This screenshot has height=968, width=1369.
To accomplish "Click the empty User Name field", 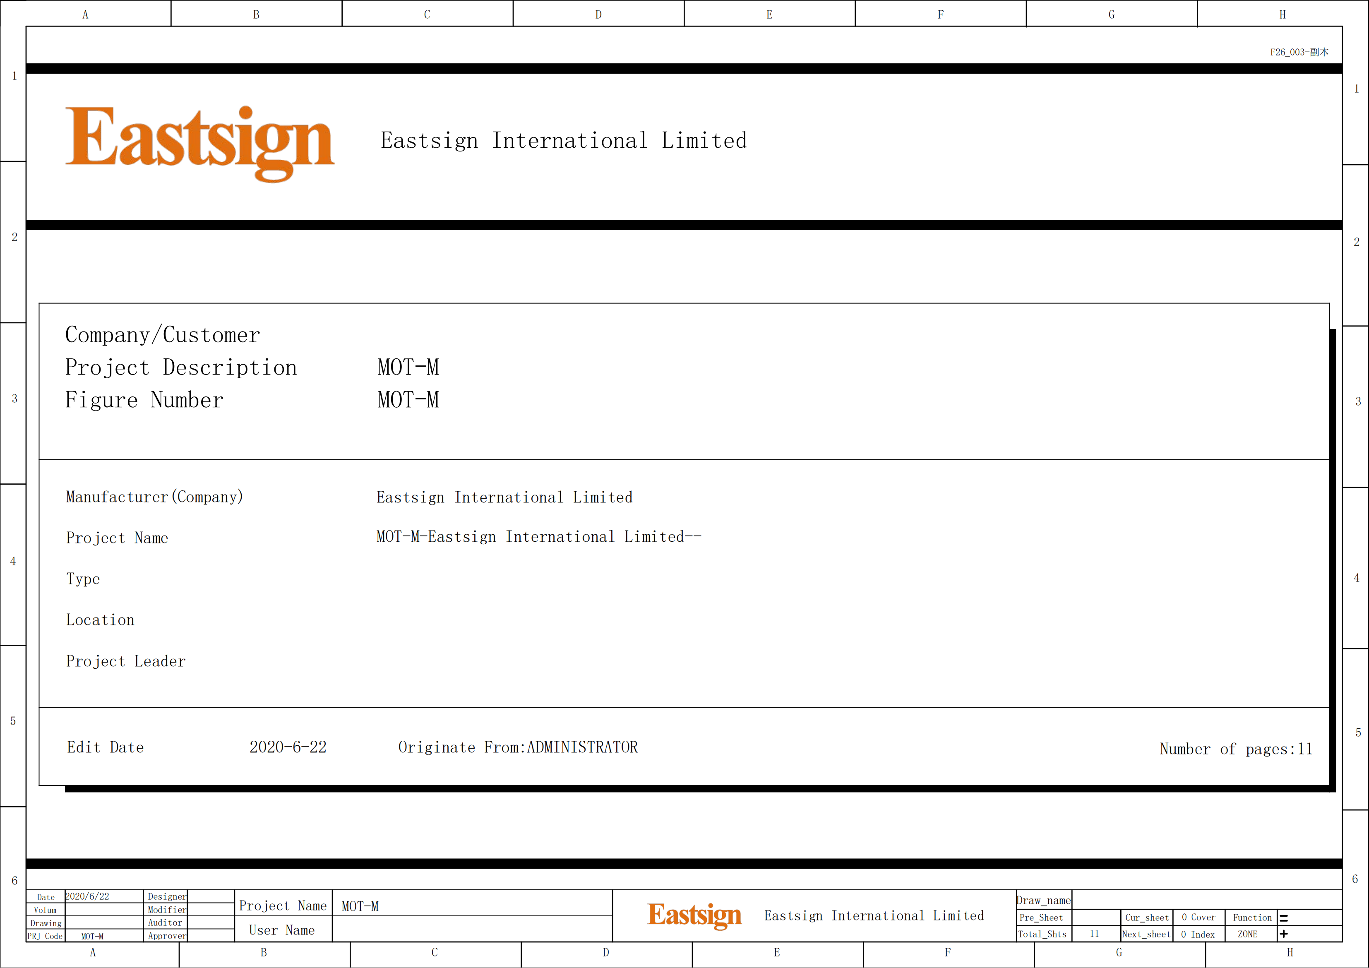I will (x=471, y=930).
